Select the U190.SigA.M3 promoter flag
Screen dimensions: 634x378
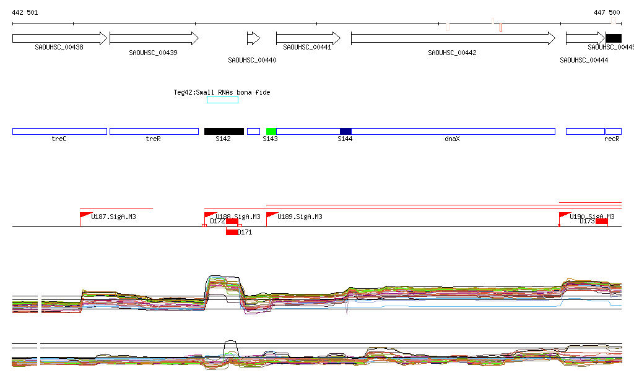pos(564,215)
